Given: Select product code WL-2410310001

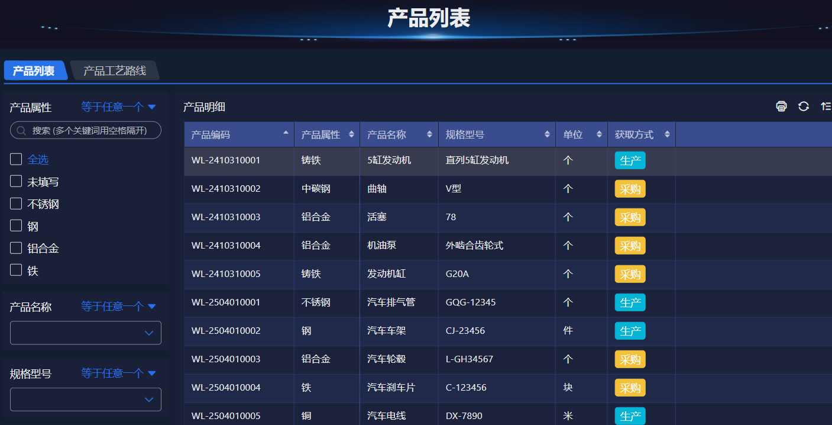Looking at the screenshot, I should pyautogui.click(x=226, y=160).
